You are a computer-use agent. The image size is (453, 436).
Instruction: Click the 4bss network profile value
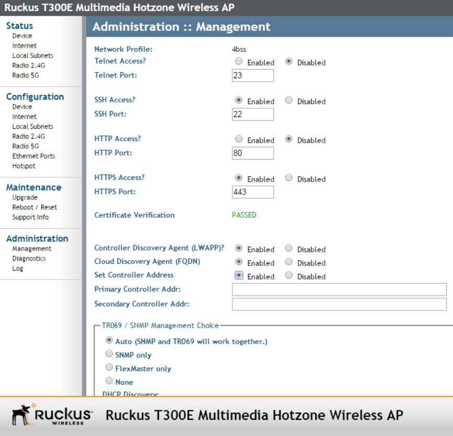239,49
